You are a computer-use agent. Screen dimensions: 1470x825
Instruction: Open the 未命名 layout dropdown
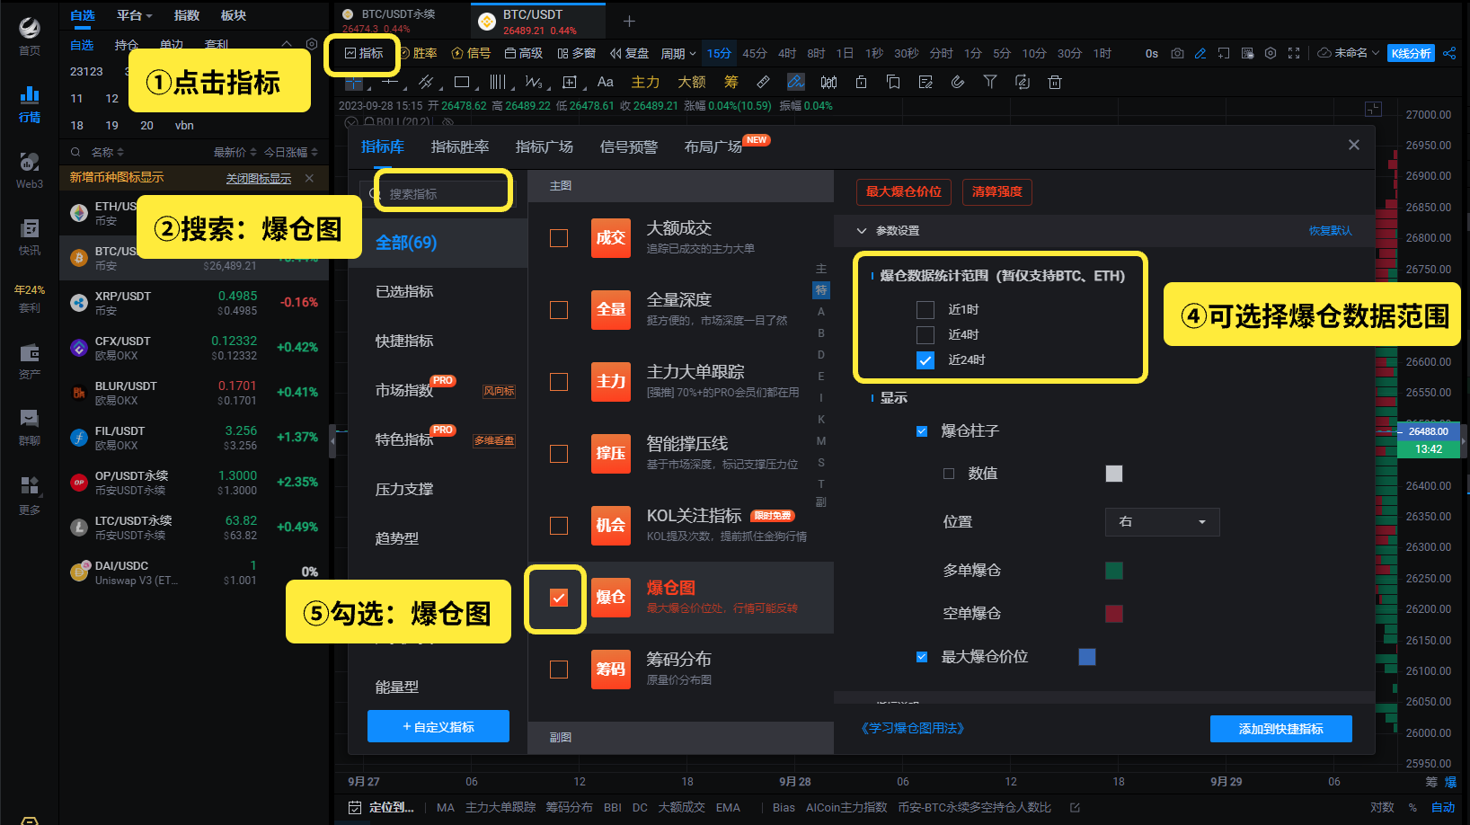point(1348,53)
